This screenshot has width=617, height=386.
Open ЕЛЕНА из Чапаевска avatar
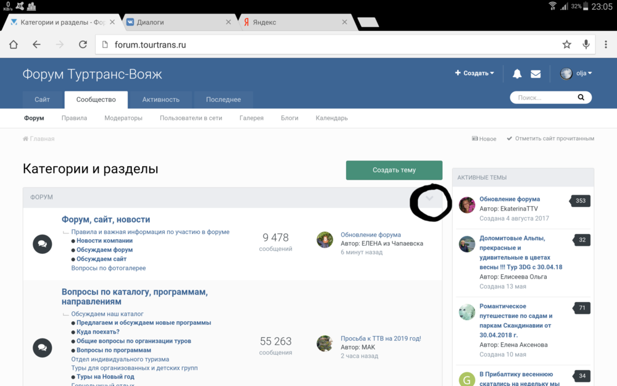[325, 240]
